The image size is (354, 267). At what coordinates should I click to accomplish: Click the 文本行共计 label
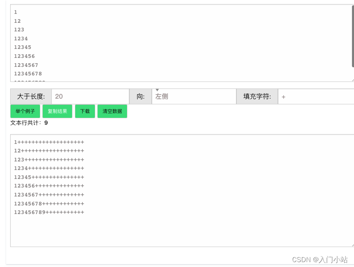[24, 123]
